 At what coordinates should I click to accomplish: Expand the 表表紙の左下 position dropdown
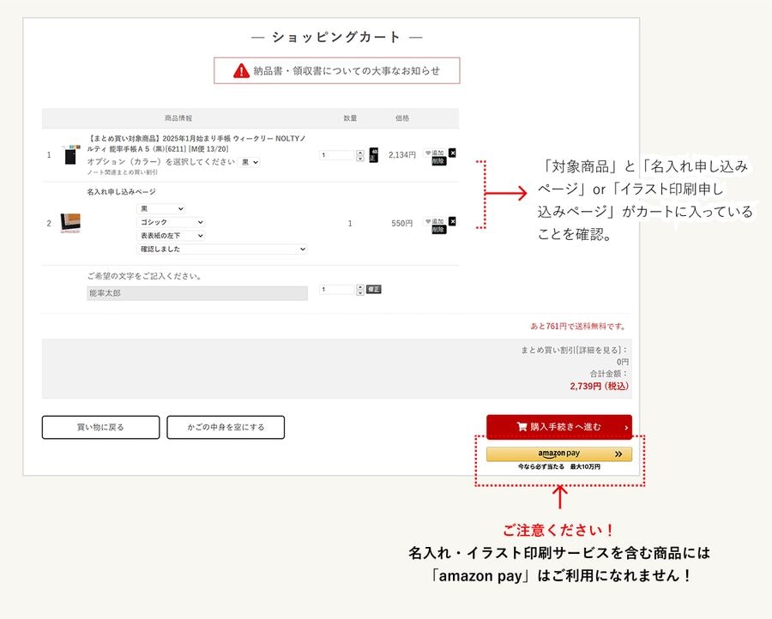pyautogui.click(x=171, y=235)
